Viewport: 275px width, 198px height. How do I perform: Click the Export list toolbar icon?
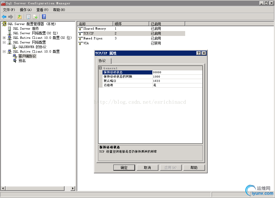35,17
